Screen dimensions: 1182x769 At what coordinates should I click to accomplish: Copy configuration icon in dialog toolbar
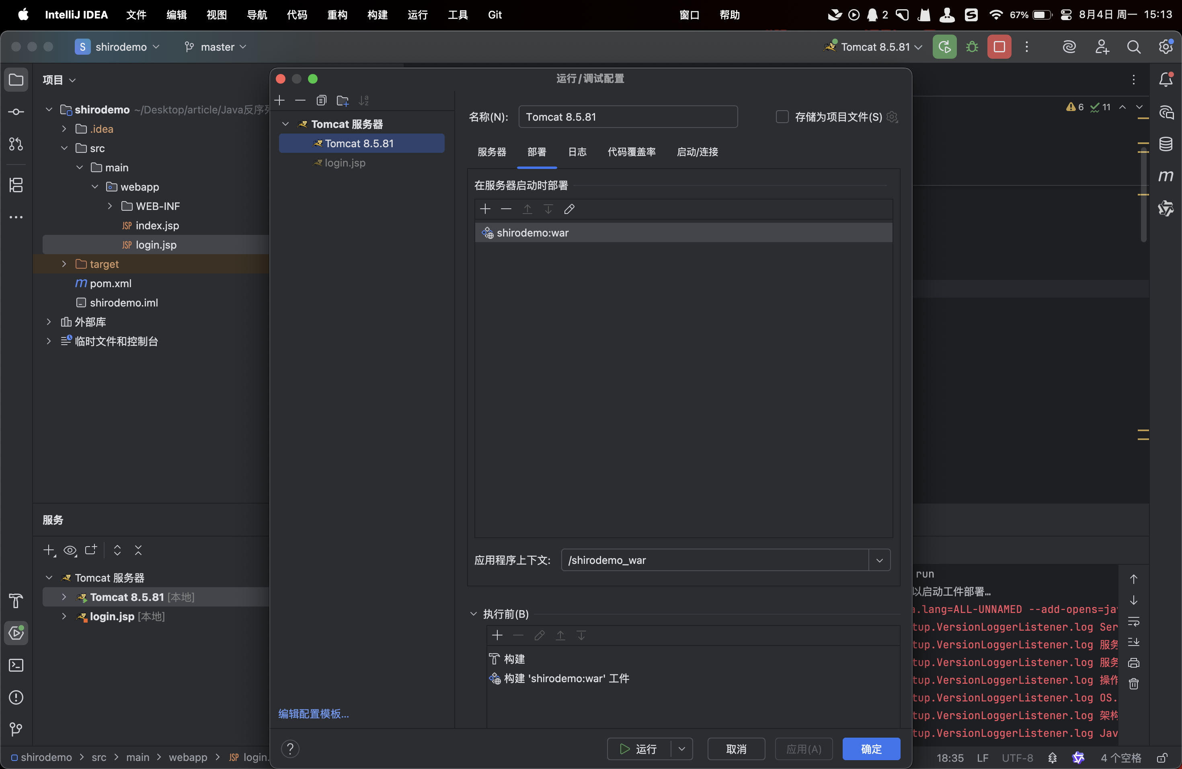pos(321,100)
